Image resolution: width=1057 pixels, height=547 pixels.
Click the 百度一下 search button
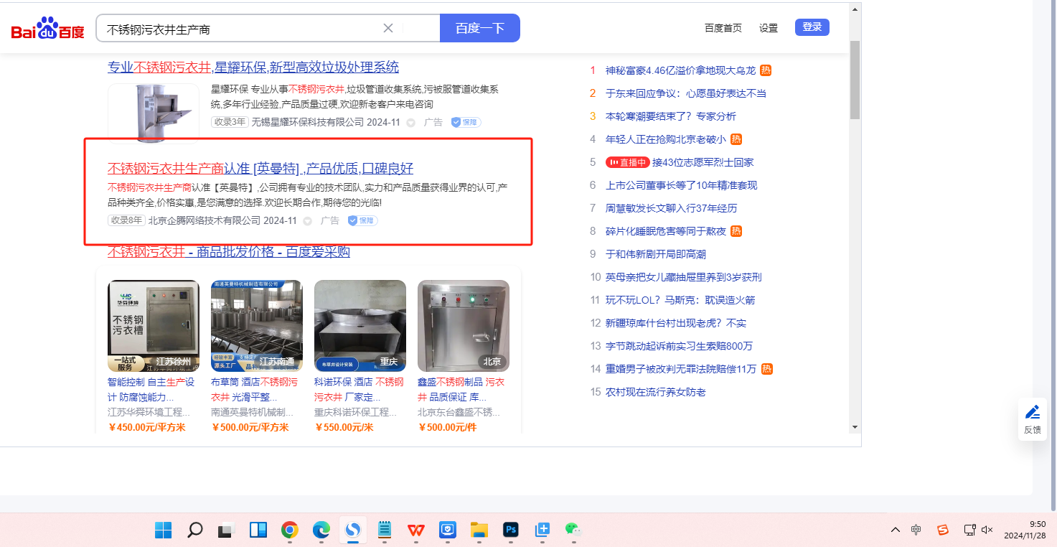point(480,28)
